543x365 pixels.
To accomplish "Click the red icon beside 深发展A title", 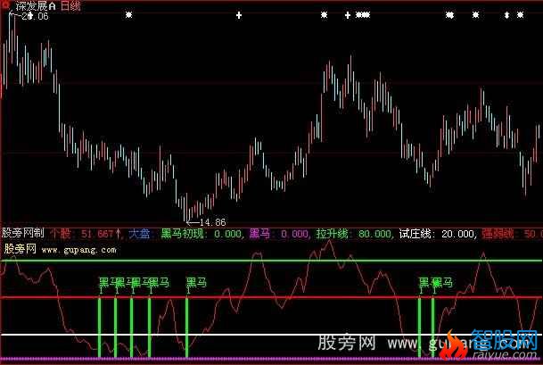I will [5, 4].
